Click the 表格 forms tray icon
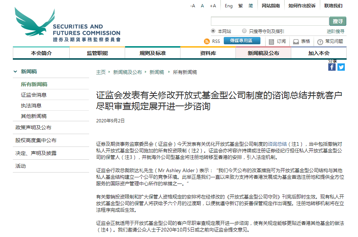 pos(296,42)
